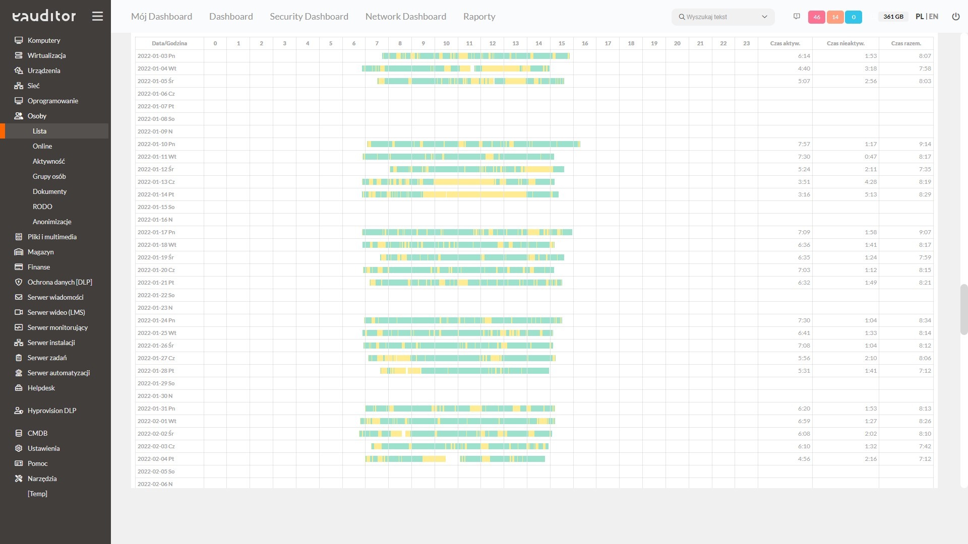Viewport: 968px width, 544px height.
Task: Open the Raporty tab
Action: click(x=479, y=17)
